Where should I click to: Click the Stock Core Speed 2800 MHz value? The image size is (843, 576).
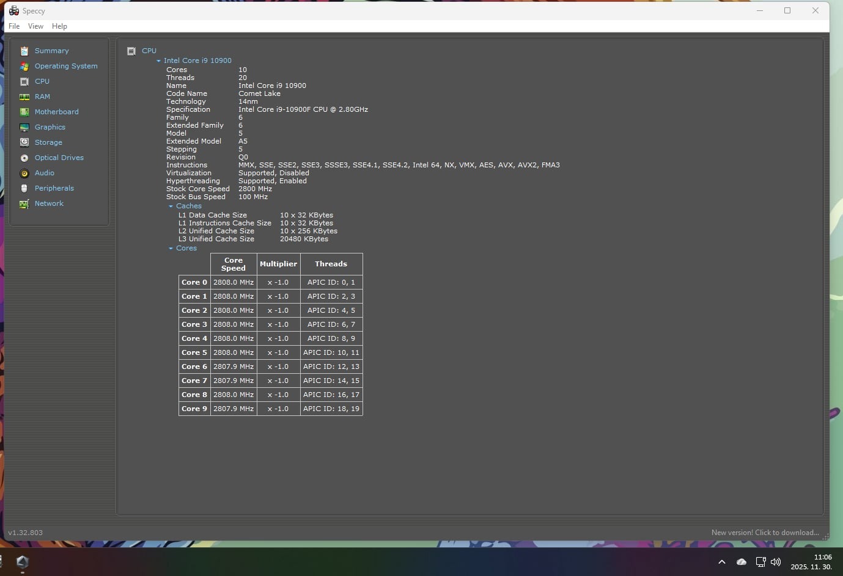[255, 189]
